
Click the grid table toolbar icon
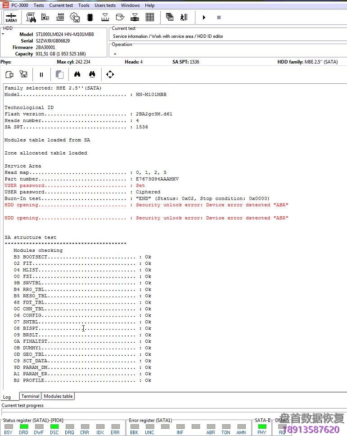(150, 17)
